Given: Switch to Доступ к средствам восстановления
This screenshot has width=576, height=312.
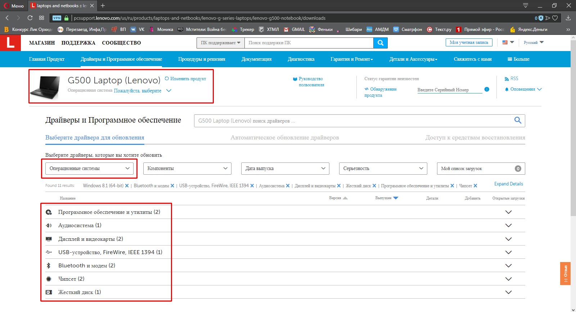Looking at the screenshot, I should [475, 137].
